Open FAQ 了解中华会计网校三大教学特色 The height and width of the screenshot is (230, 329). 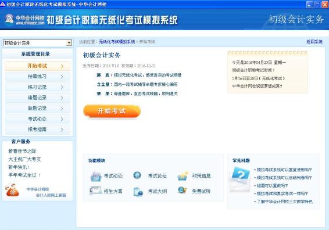[285, 202]
